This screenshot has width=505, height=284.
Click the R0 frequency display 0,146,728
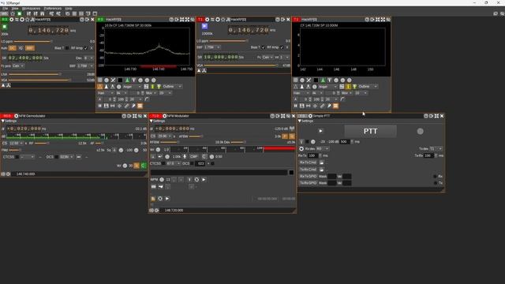[x=49, y=30]
